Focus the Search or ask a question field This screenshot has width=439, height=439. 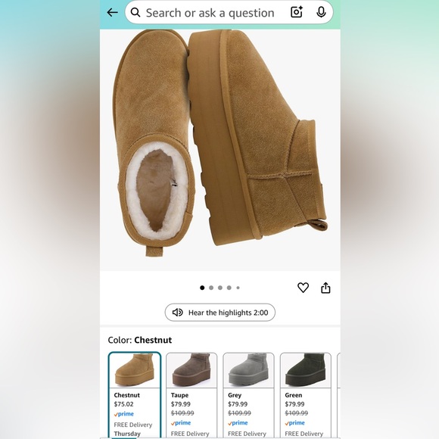point(229,12)
